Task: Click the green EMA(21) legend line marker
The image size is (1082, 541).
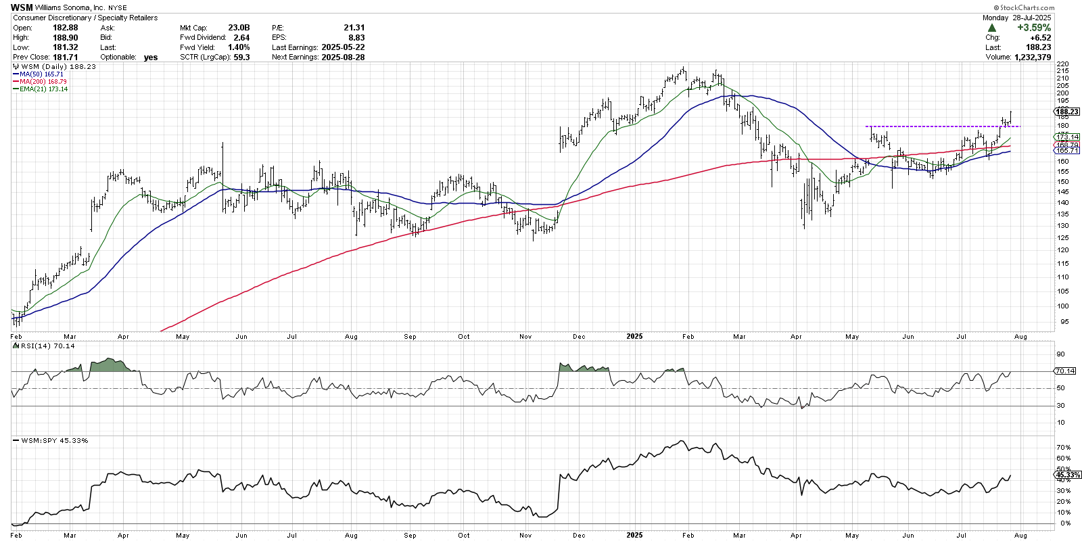Action: coord(16,89)
